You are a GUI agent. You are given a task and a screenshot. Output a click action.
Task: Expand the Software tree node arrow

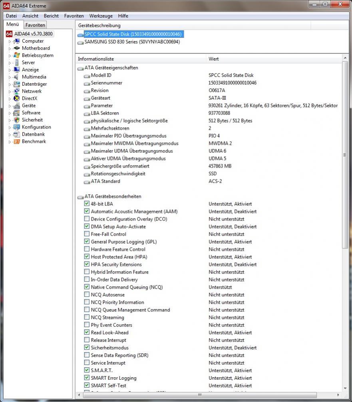coord(10,113)
